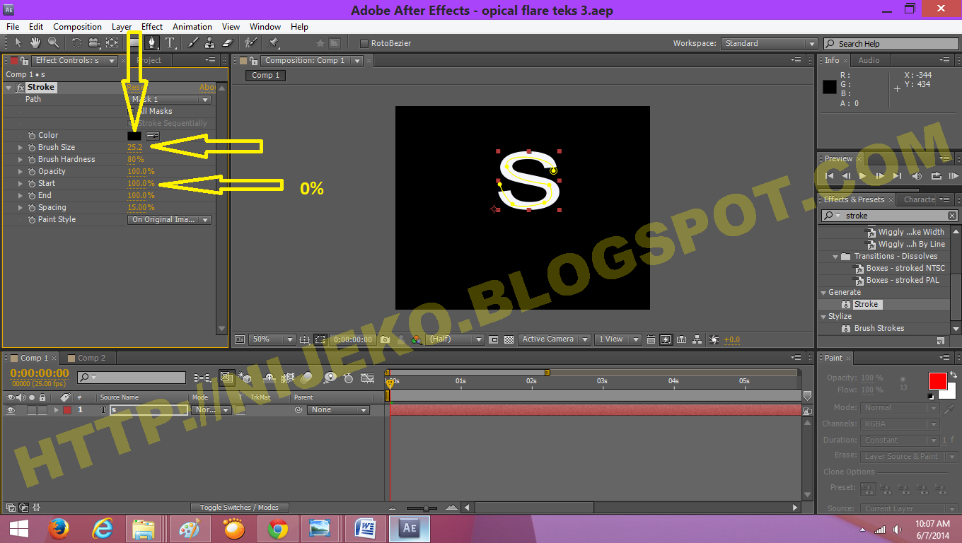
Task: Play the preview
Action: tap(862, 175)
